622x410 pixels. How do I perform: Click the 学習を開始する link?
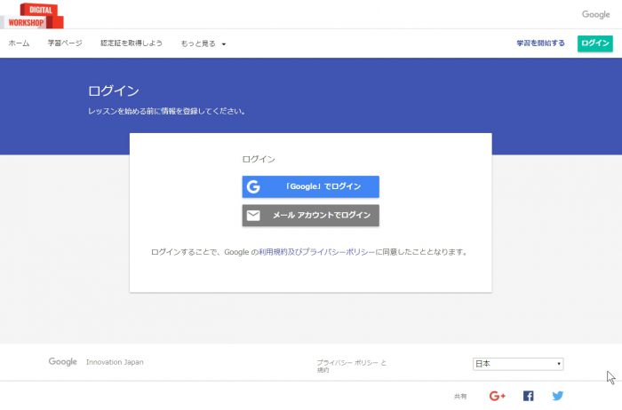point(540,43)
